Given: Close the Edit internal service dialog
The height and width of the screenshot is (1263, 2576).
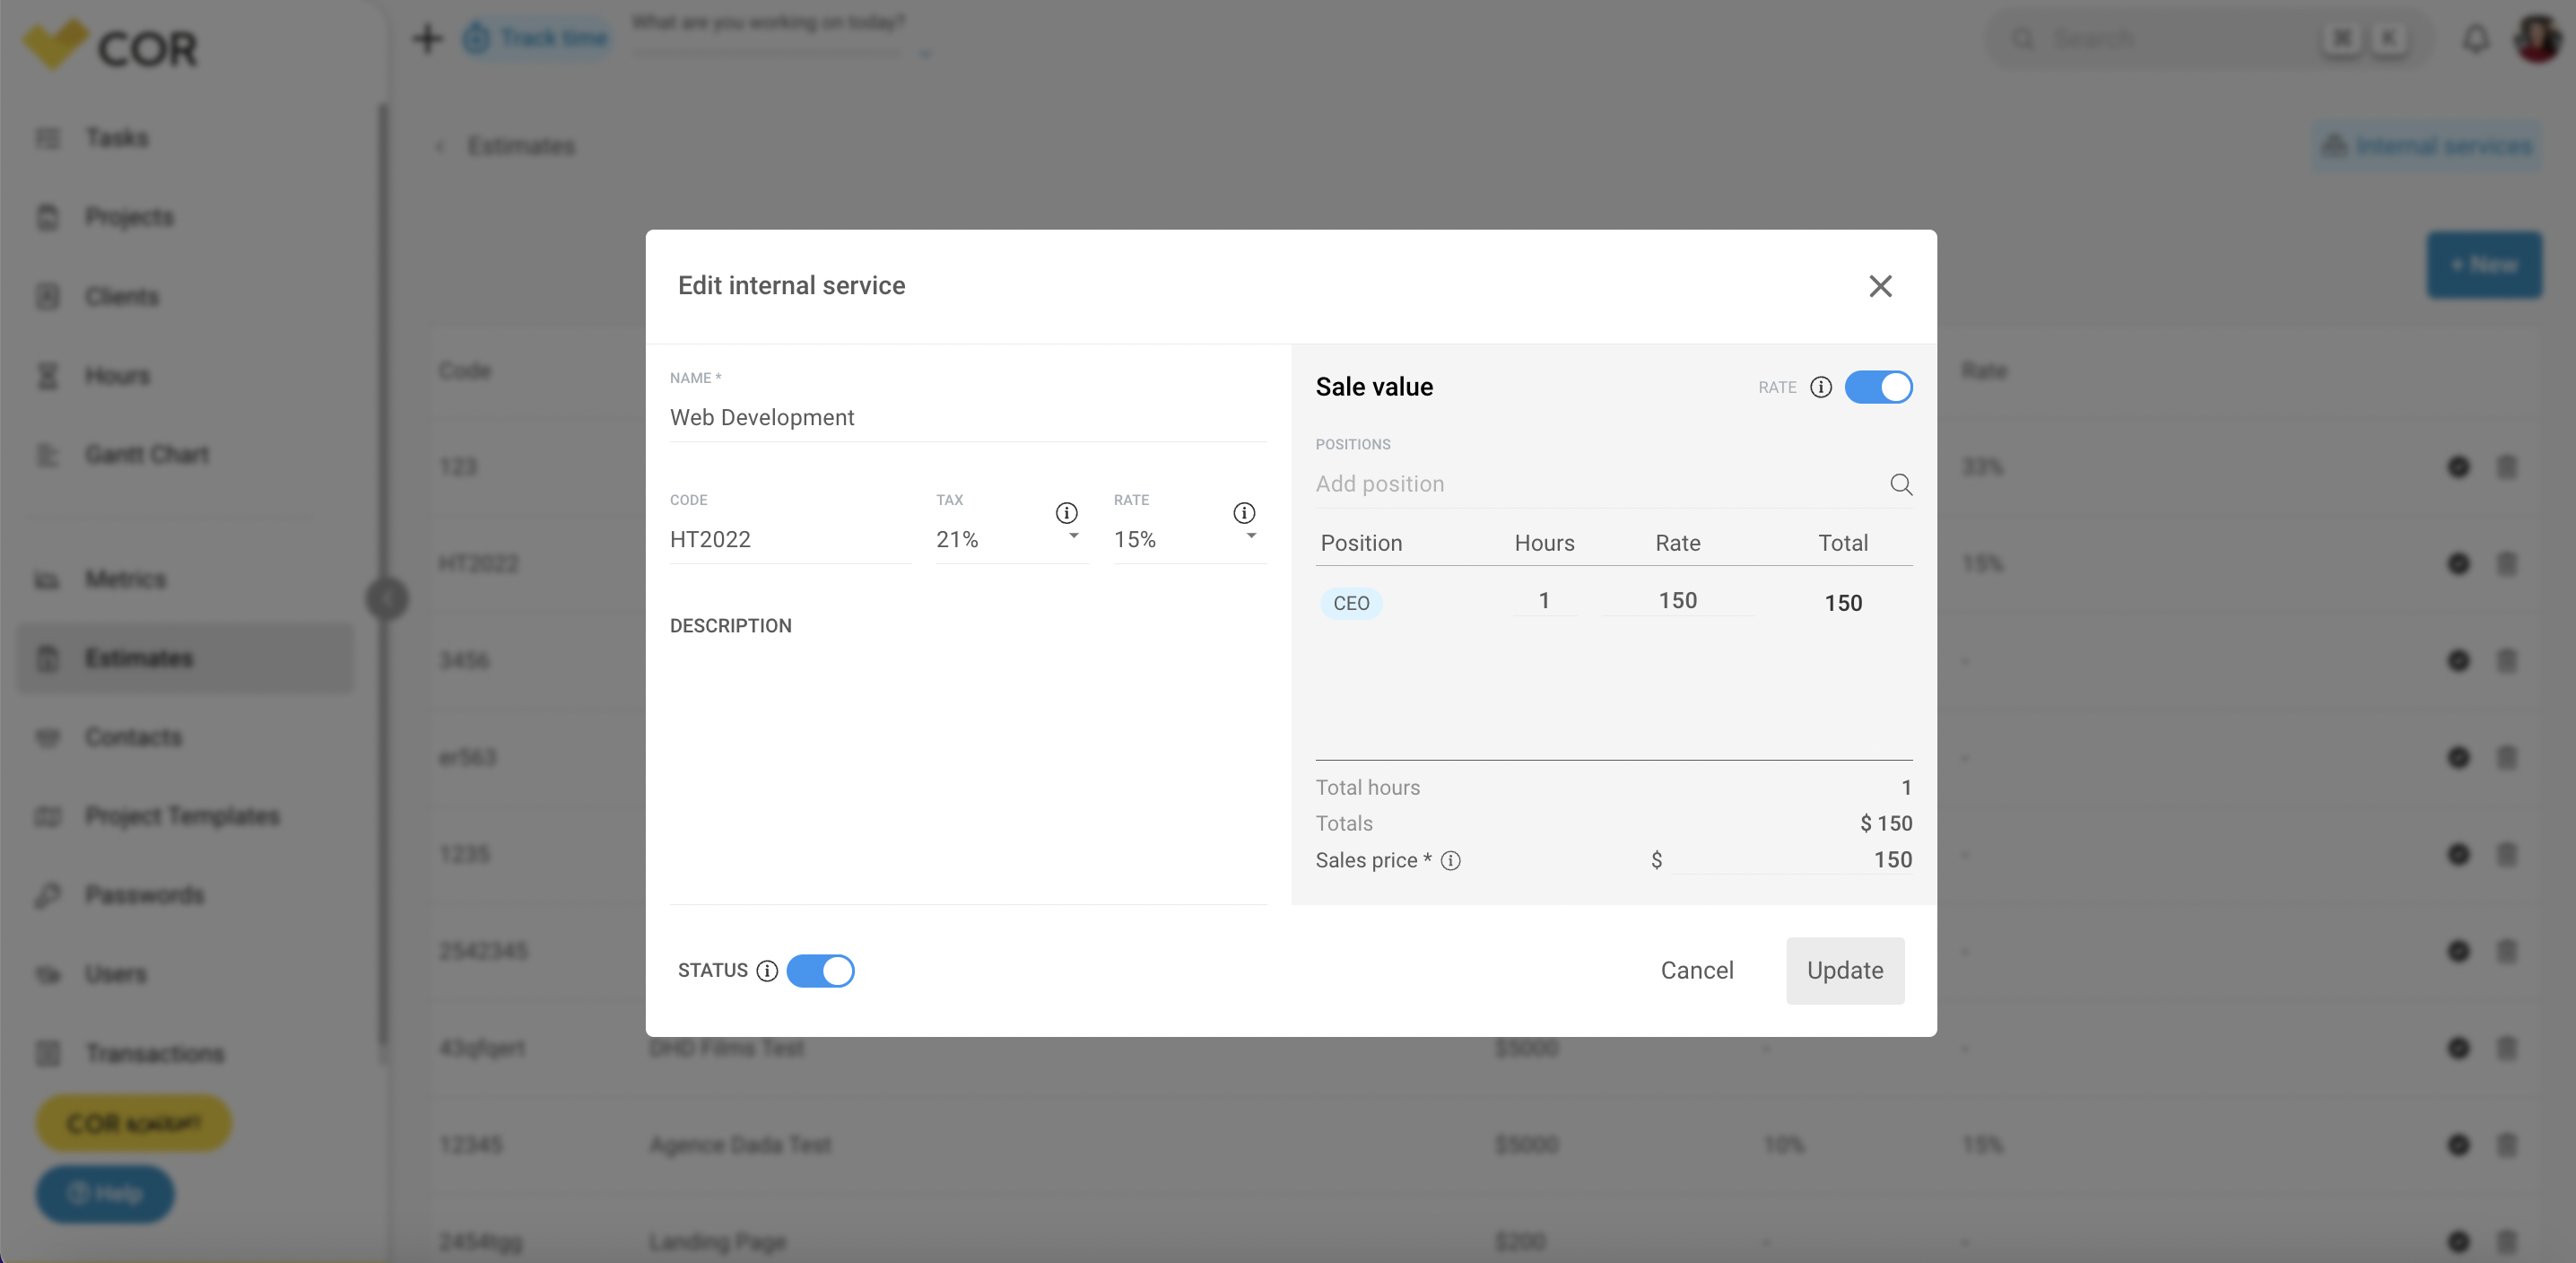Looking at the screenshot, I should [x=1880, y=286].
